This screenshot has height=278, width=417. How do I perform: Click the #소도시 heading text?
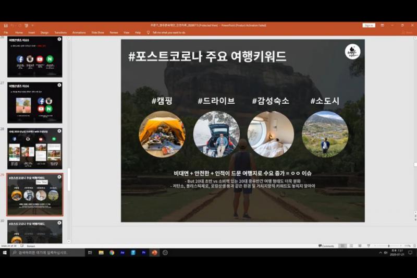tap(325, 101)
